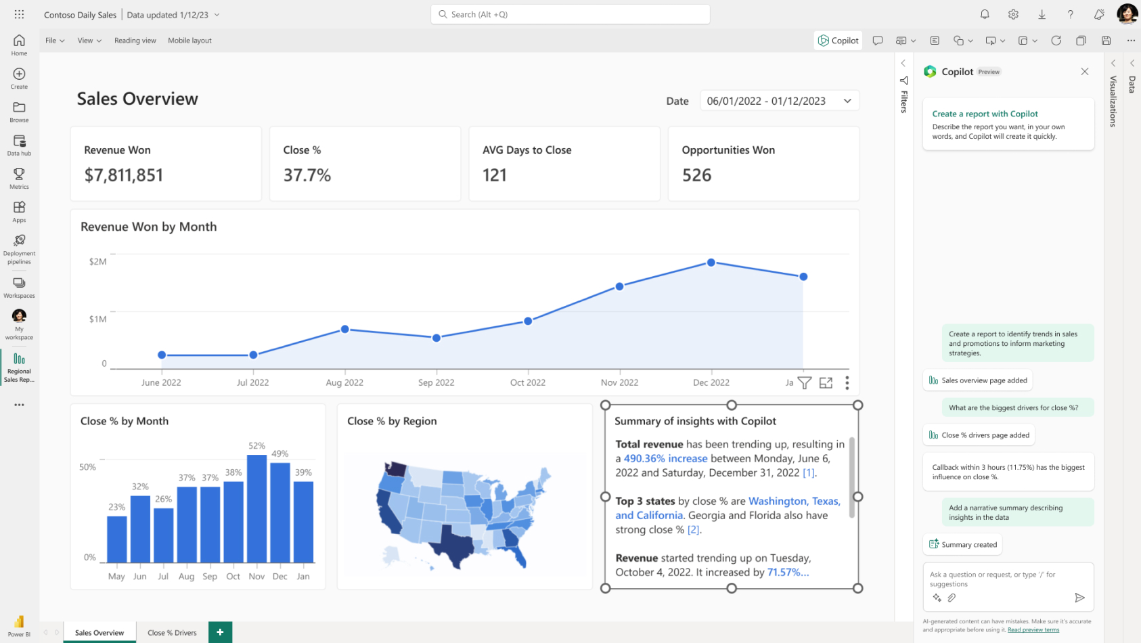Switch to Reading view
Screen dimensions: 1141x643
(x=135, y=41)
